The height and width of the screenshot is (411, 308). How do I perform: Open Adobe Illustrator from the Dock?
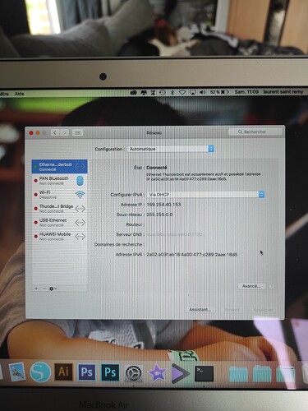click(x=64, y=372)
